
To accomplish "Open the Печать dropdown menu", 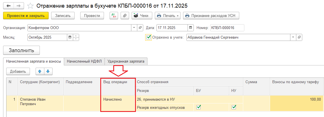I will [168, 16].
